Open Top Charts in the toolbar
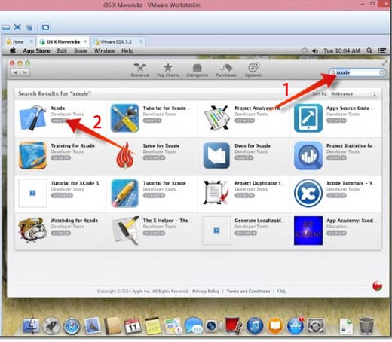Viewport: 392px width, 342px height. pyautogui.click(x=167, y=70)
